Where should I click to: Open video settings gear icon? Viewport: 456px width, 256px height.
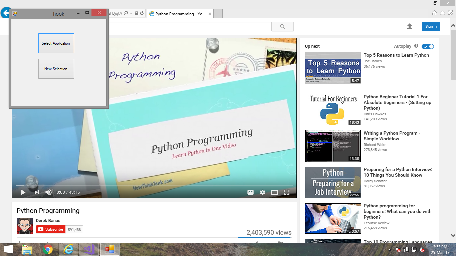(x=263, y=192)
